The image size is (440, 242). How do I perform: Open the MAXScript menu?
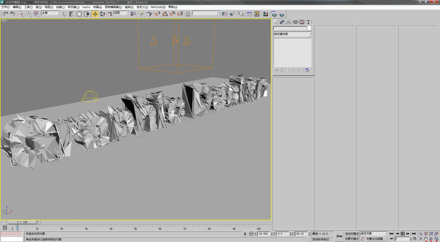158,7
